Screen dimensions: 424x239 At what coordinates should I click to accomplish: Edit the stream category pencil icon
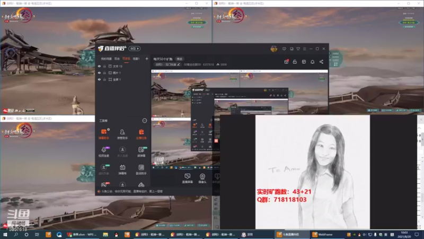point(179,64)
